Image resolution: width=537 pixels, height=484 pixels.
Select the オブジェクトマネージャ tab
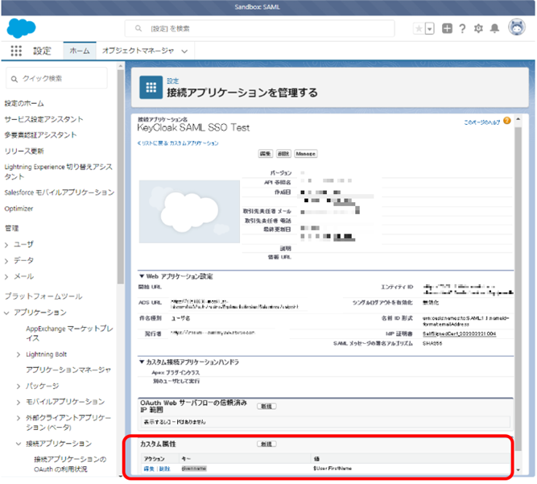[138, 51]
